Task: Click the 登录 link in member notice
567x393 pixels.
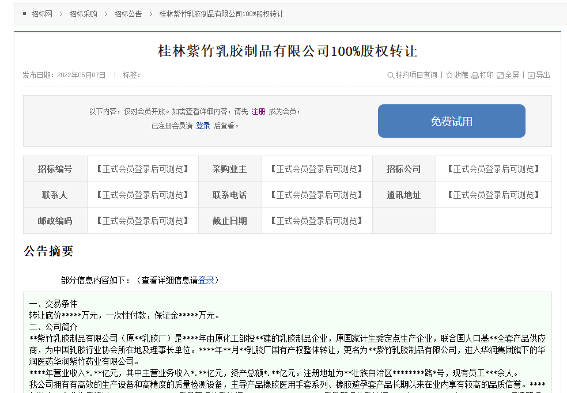Action: [x=203, y=126]
